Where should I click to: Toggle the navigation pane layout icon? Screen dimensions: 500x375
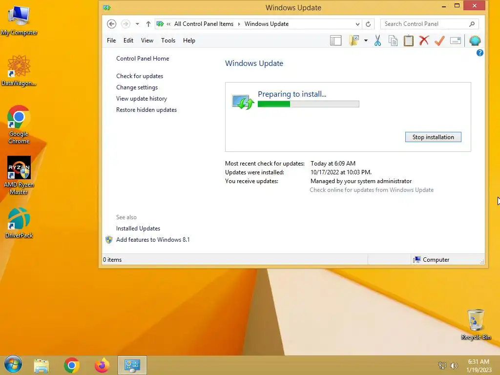coord(335,41)
